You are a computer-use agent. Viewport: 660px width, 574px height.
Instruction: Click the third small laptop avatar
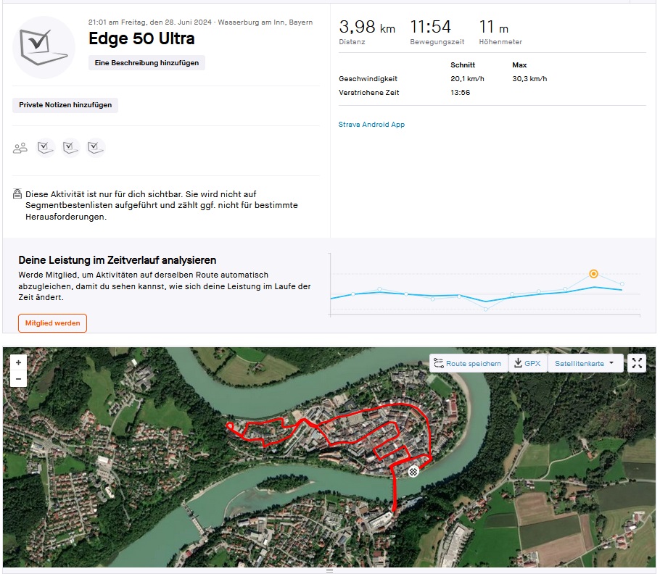[95, 148]
